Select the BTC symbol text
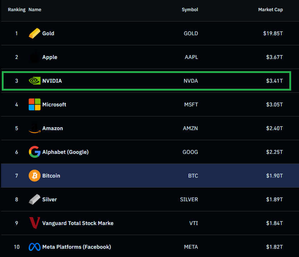Screen dimensions: 299x257 pyautogui.click(x=193, y=176)
